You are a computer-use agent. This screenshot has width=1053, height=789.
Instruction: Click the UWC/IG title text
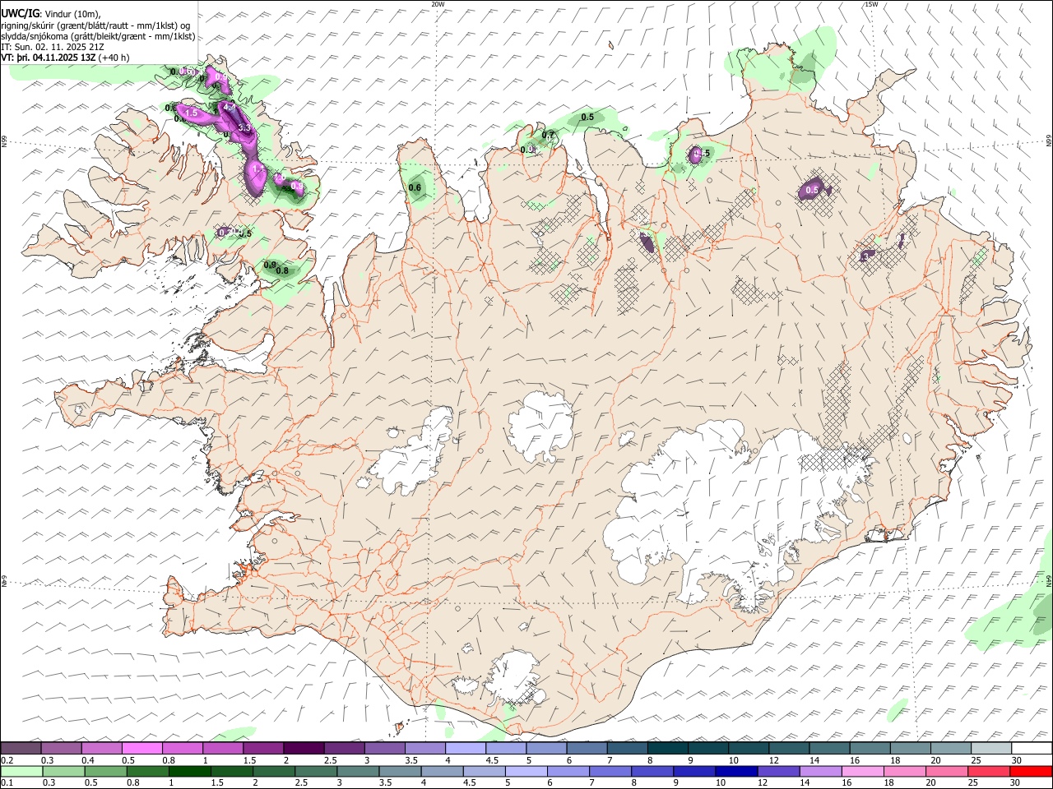click(x=19, y=13)
